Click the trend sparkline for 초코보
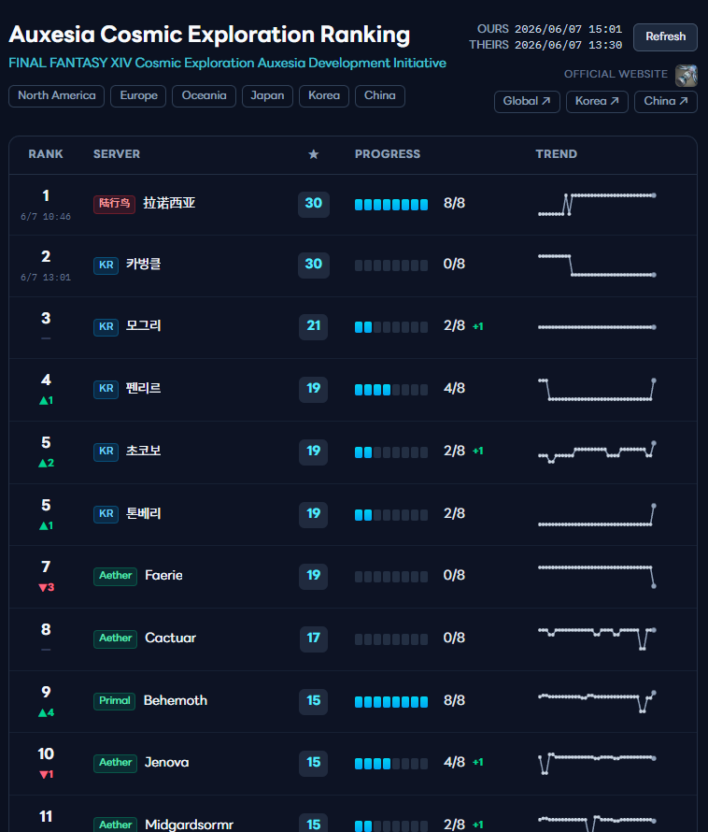This screenshot has height=832, width=708. (x=597, y=452)
